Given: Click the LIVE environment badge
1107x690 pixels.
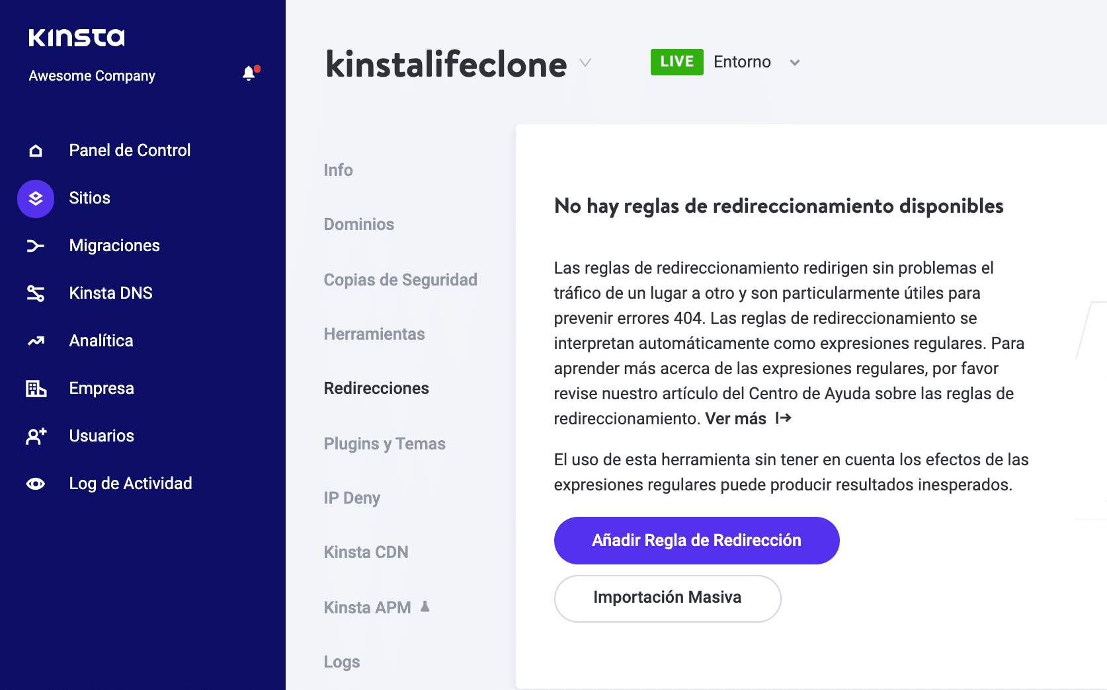Looking at the screenshot, I should click(x=676, y=62).
